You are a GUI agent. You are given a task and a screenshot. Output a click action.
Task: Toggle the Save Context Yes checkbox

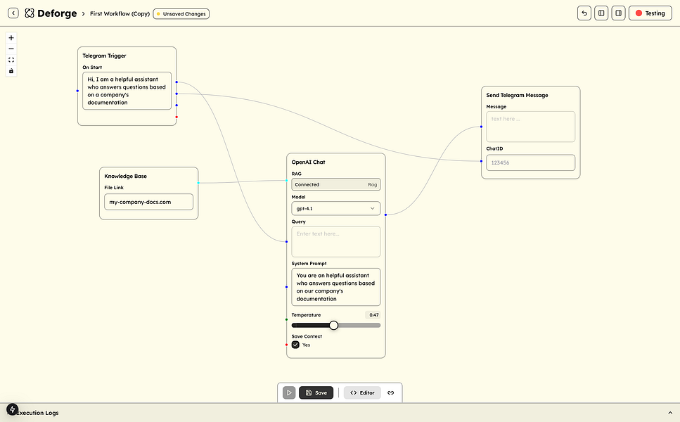pyautogui.click(x=295, y=345)
